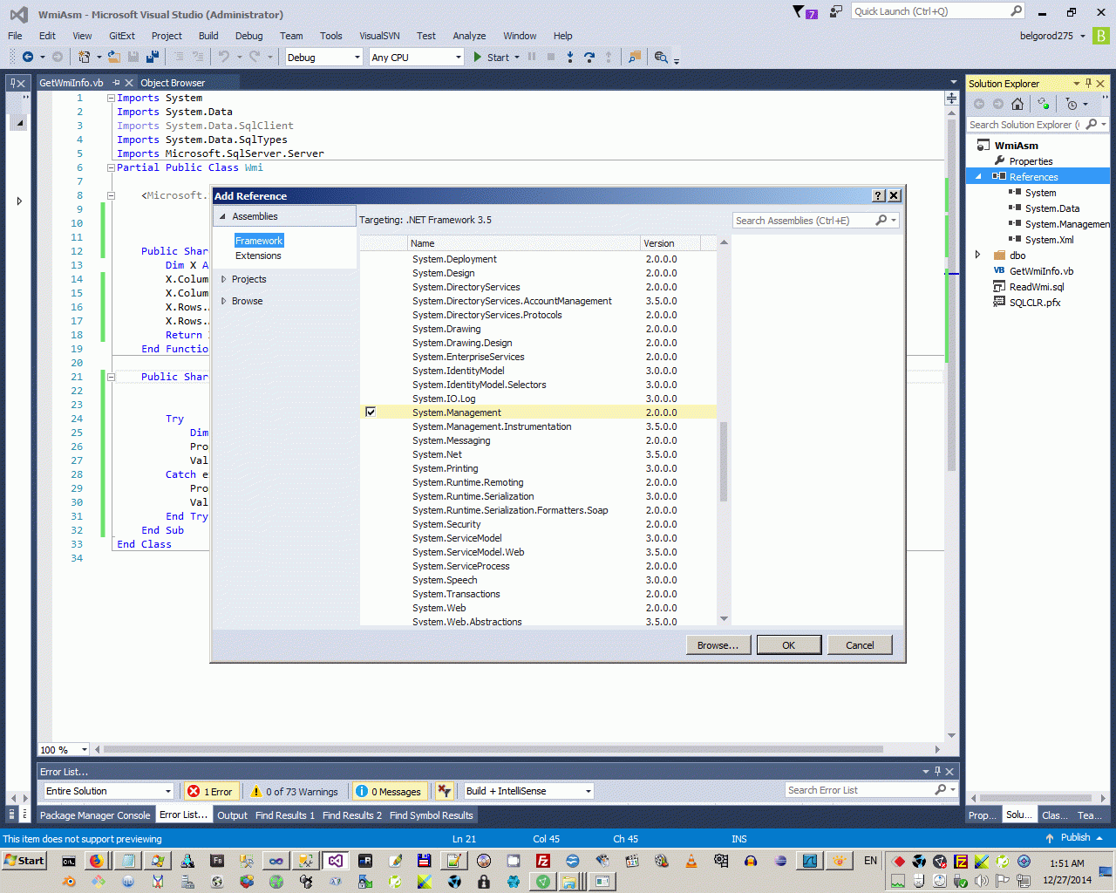Click the Windows Start button

[x=24, y=861]
